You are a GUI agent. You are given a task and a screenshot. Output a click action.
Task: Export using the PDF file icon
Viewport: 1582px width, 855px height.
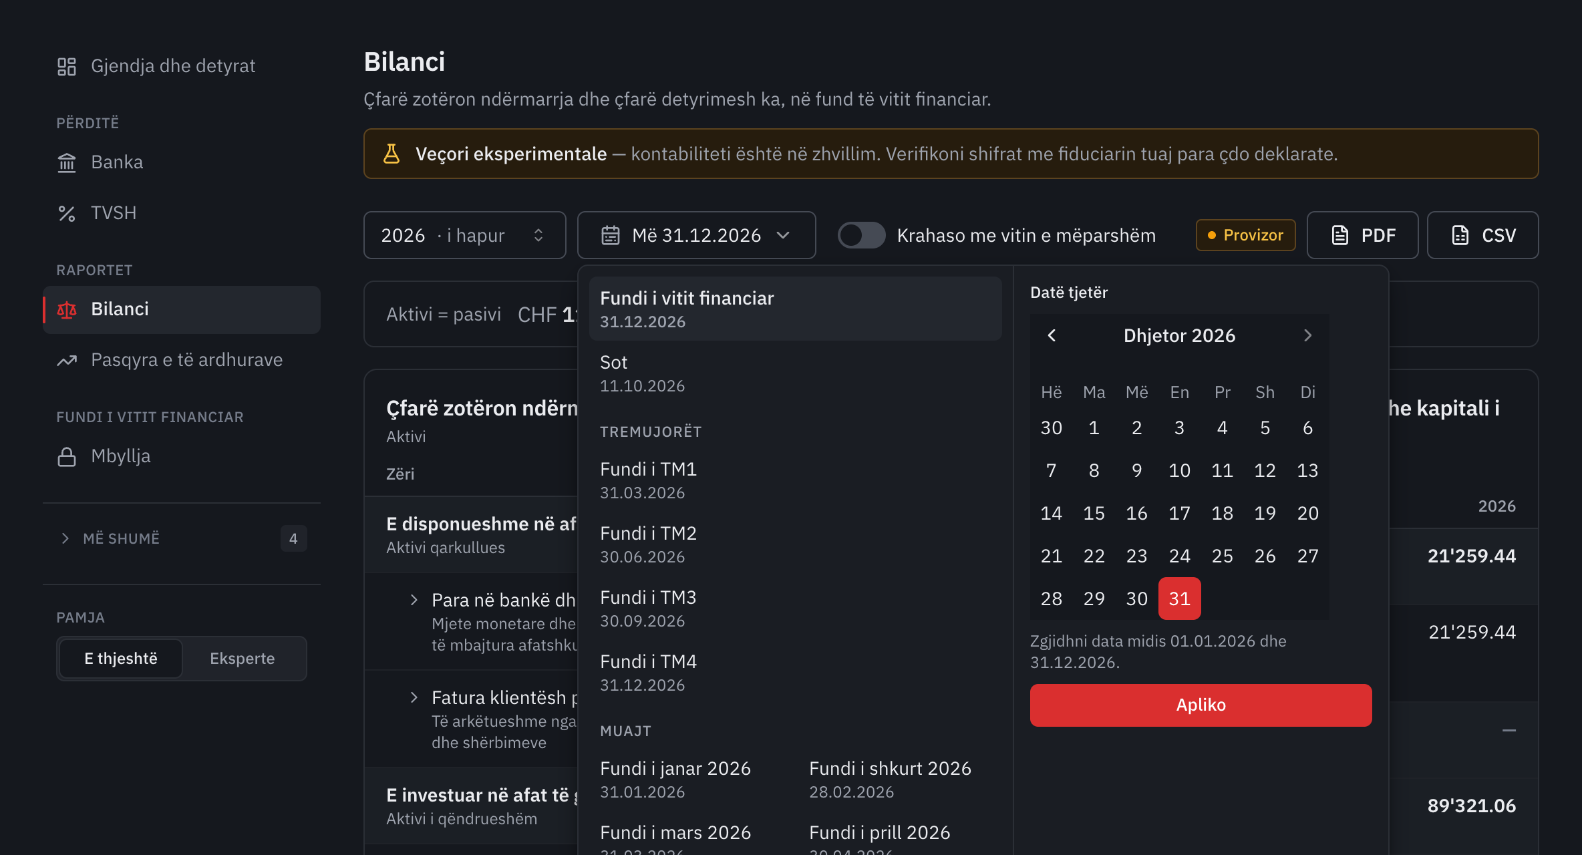[1340, 235]
